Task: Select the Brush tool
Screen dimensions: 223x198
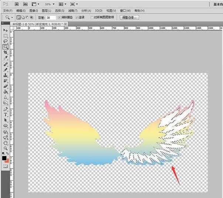Action: point(6,70)
